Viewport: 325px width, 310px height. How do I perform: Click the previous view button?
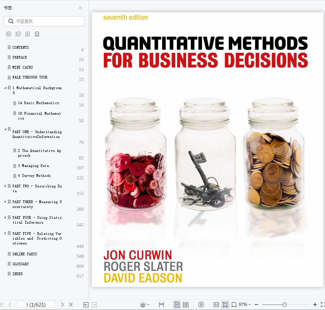point(86,305)
